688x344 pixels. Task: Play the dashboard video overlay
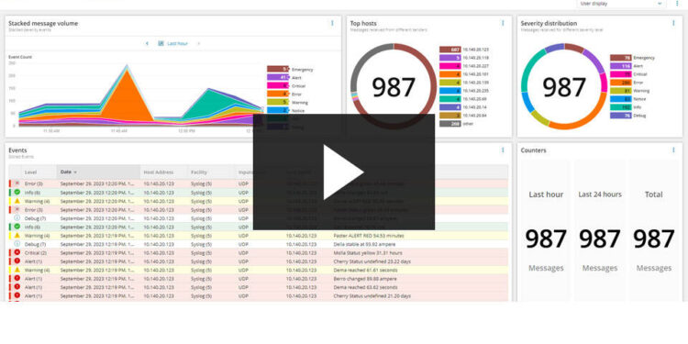(344, 172)
